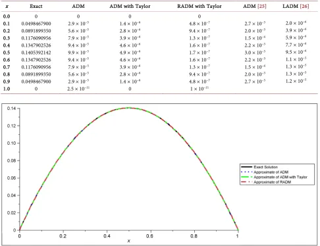Open the [26] citation link in header

coord(304,6)
